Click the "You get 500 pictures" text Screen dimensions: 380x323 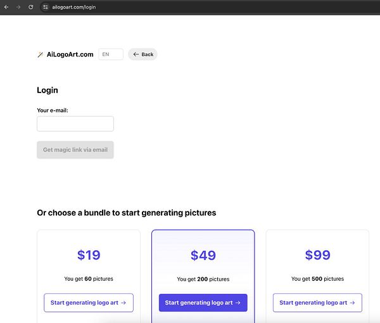point(317,279)
